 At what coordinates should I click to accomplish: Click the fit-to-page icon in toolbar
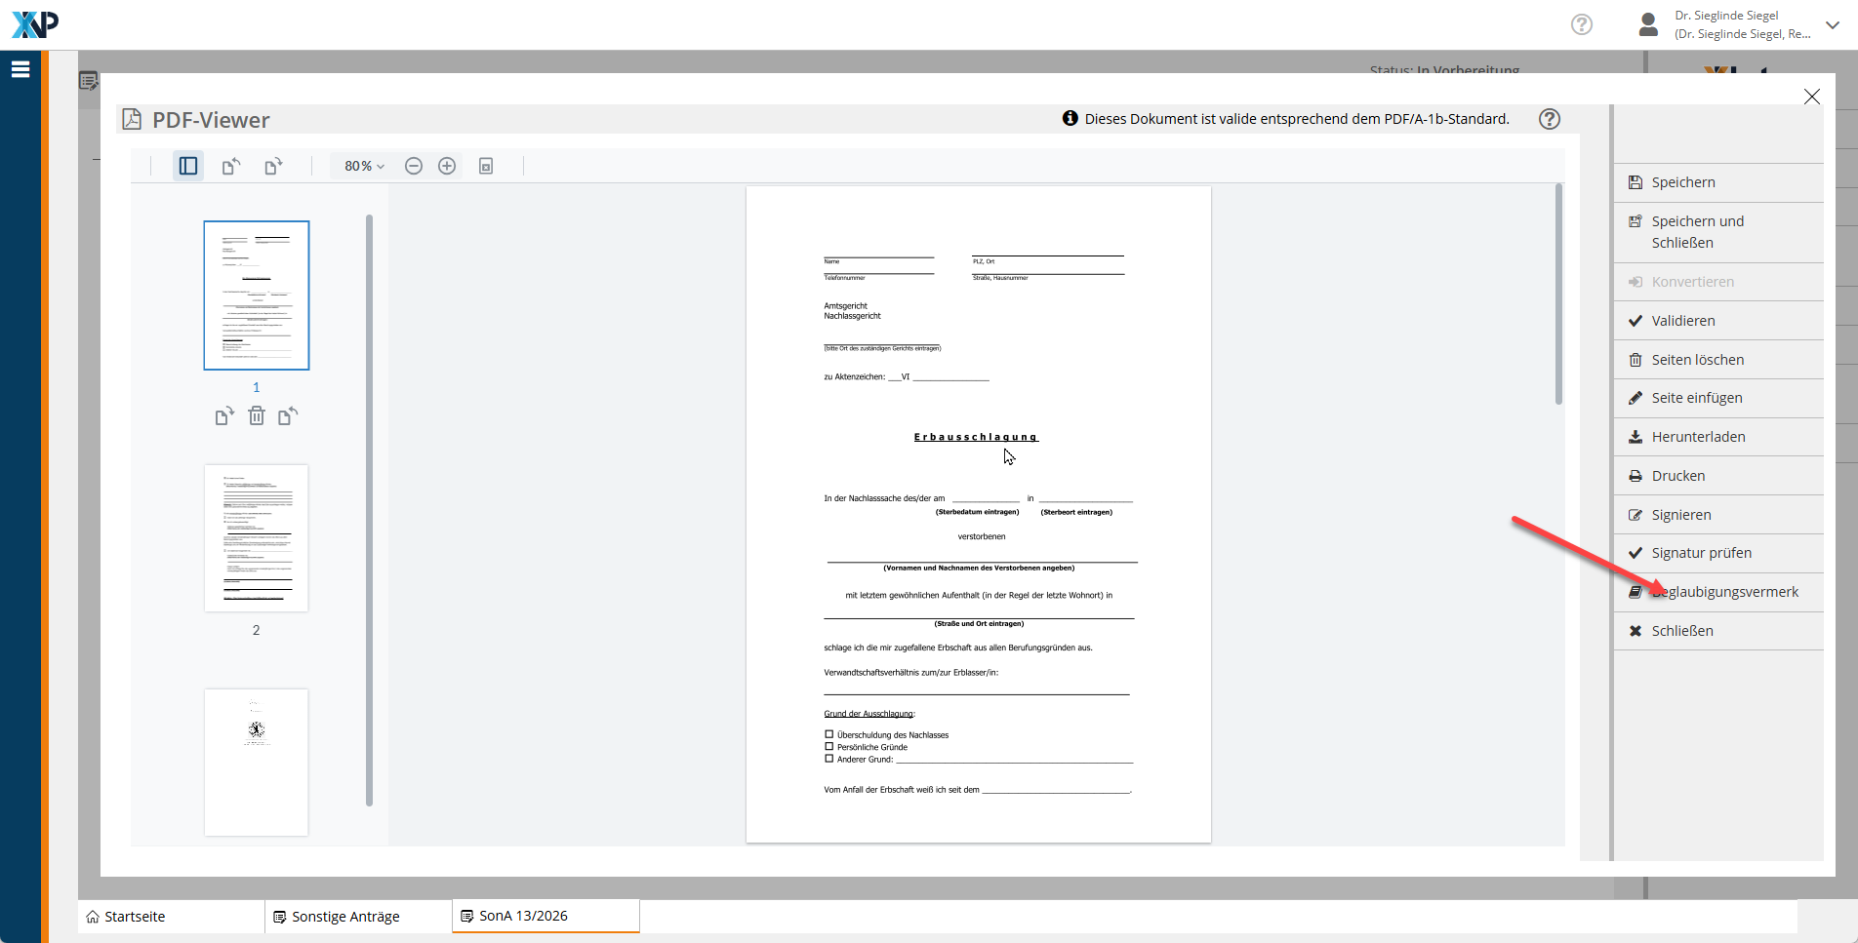(486, 166)
